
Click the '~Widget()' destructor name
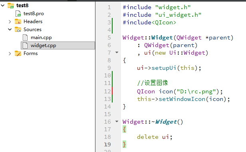pos(167,122)
